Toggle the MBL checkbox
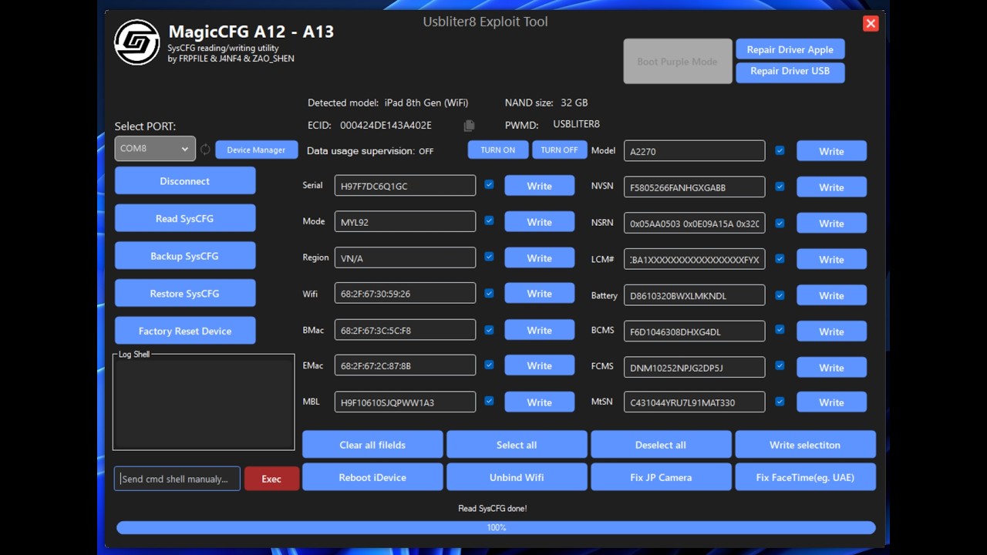 point(489,401)
